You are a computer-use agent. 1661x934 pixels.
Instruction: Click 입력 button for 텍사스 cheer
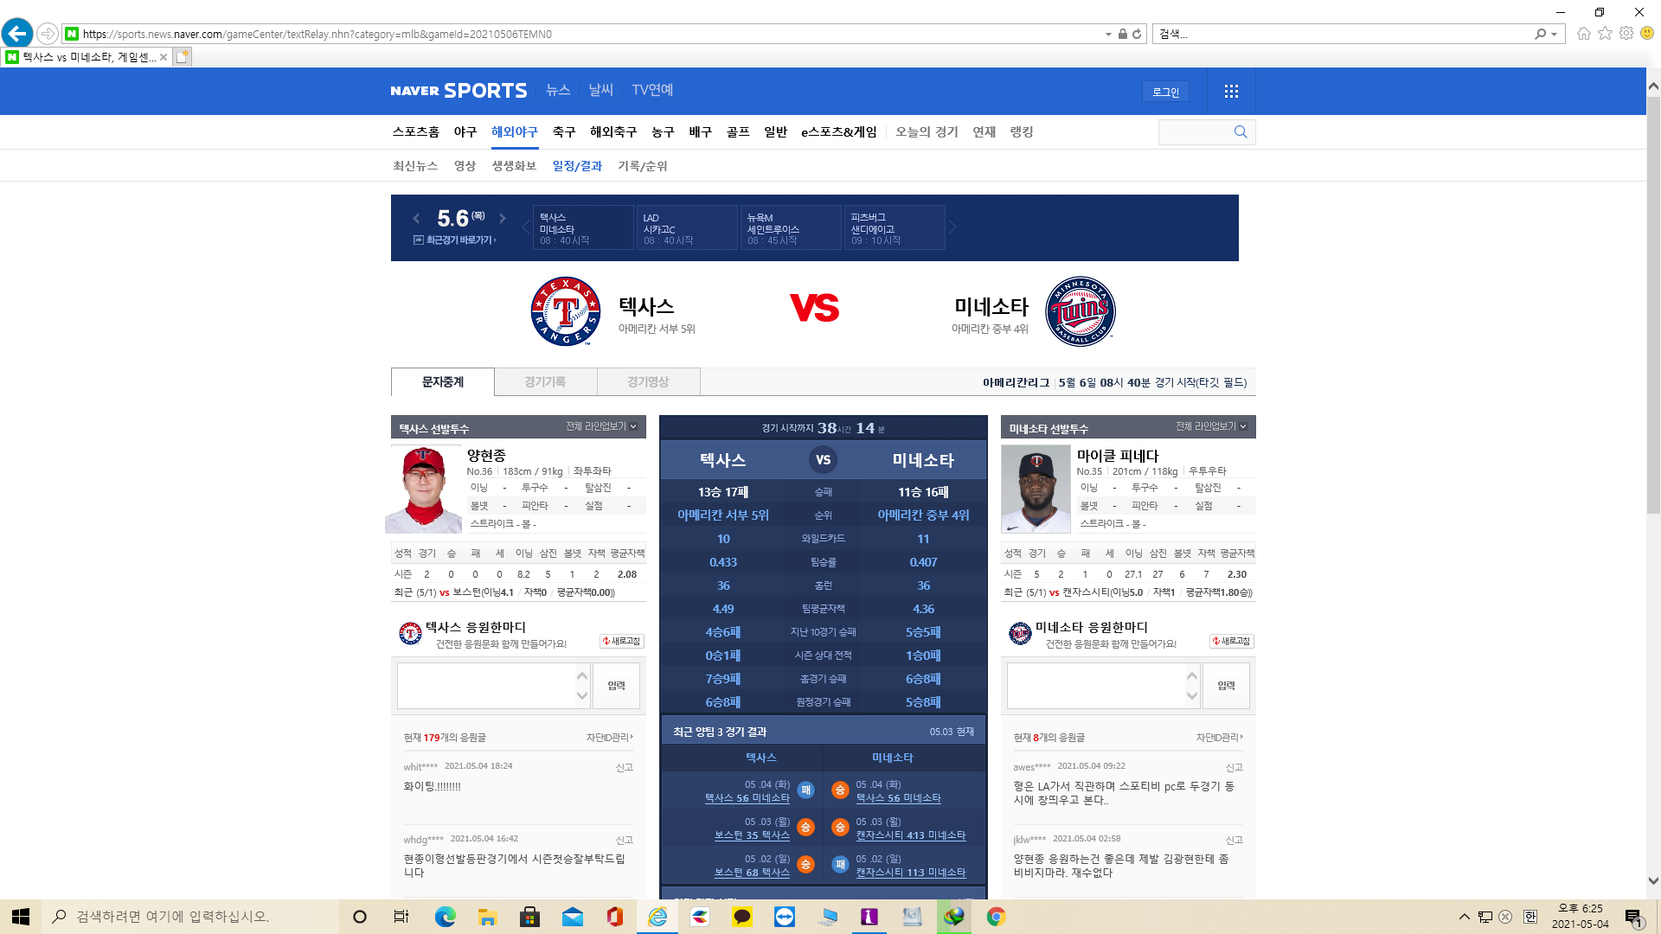pyautogui.click(x=616, y=686)
